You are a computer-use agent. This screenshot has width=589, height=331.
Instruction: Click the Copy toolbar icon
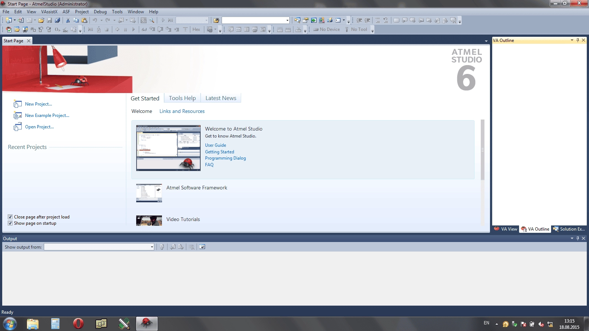76,20
